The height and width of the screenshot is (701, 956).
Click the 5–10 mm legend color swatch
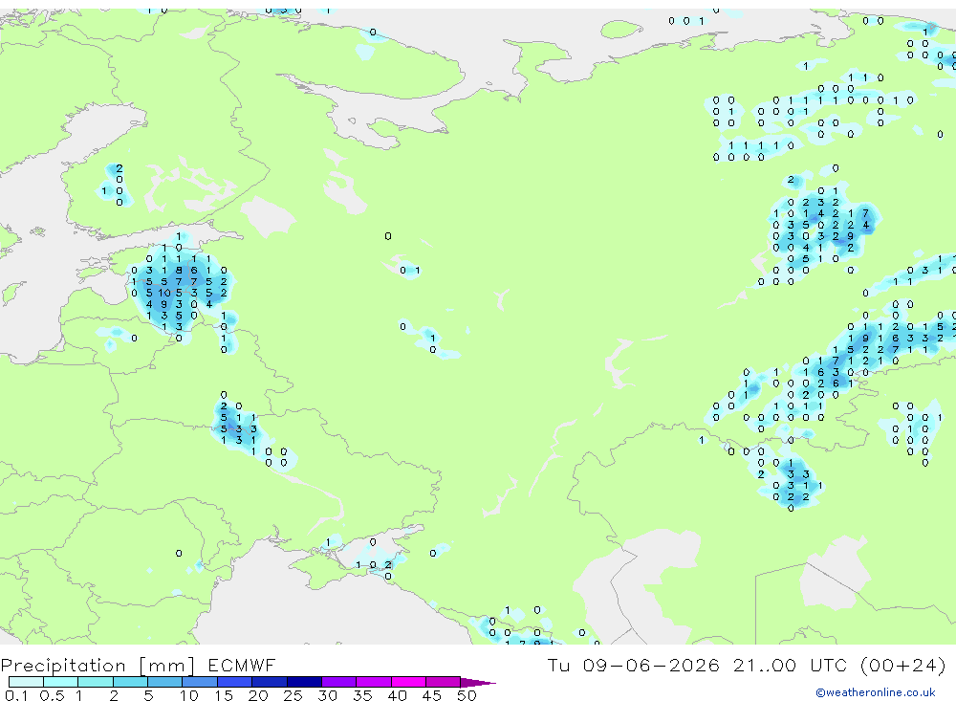click(165, 682)
